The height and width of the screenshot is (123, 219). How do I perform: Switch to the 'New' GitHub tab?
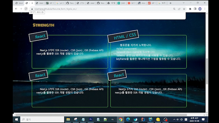[101, 3]
